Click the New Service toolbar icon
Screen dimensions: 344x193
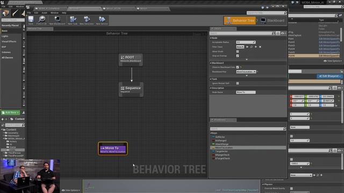(102, 20)
